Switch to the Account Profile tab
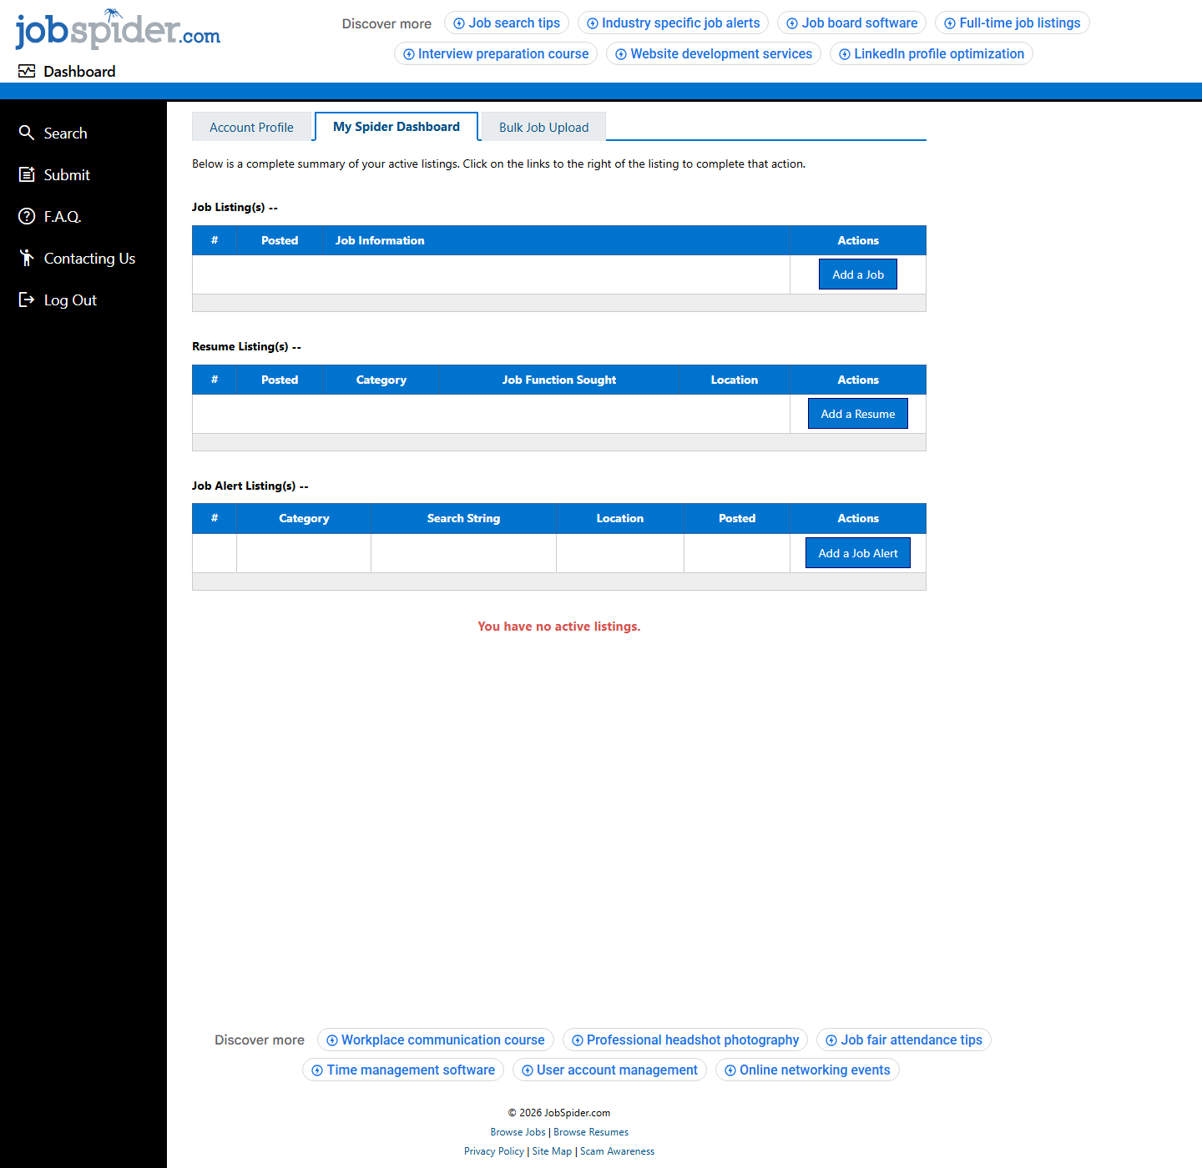The image size is (1202, 1168). pos(251,127)
